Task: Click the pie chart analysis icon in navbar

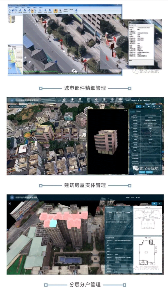Action: (x=96, y=100)
